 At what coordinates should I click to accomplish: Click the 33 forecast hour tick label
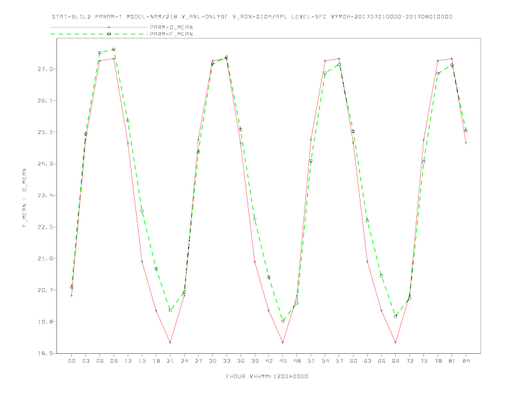pos(226,361)
